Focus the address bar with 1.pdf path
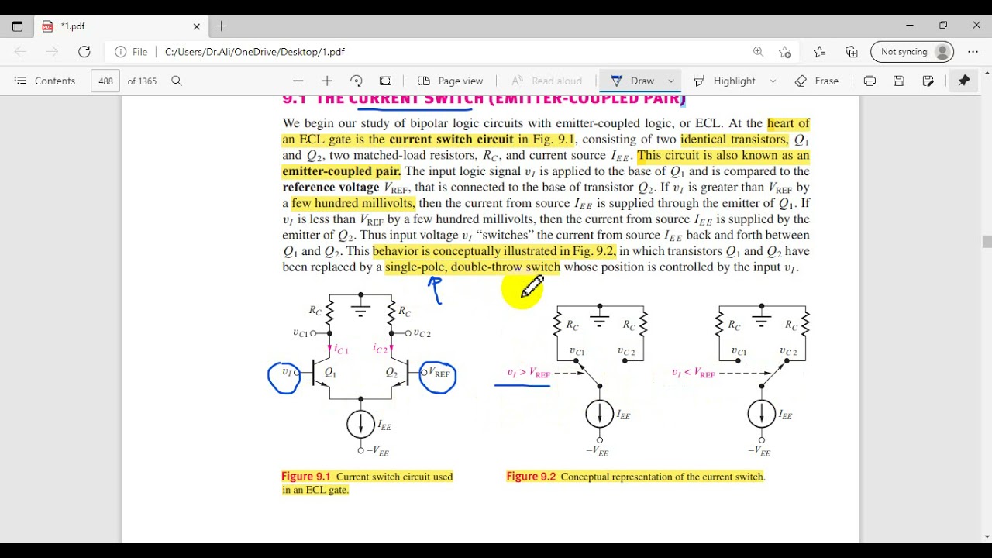992x558 pixels. [449, 52]
